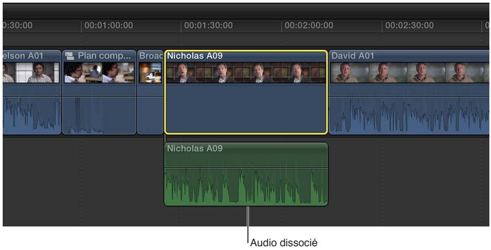Click the Broad... clip thumbnail
The width and height of the screenshot is (491, 250).
(150, 72)
